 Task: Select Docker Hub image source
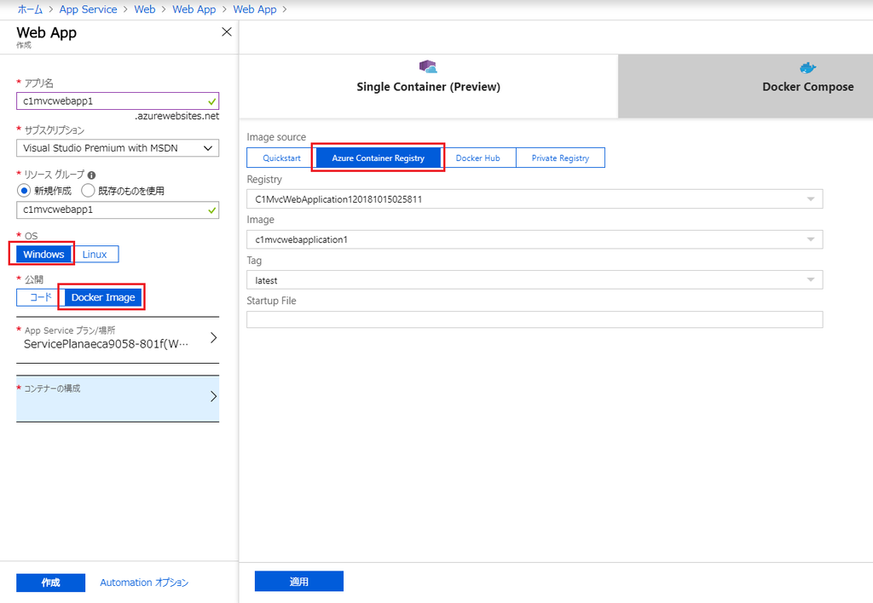(x=477, y=158)
